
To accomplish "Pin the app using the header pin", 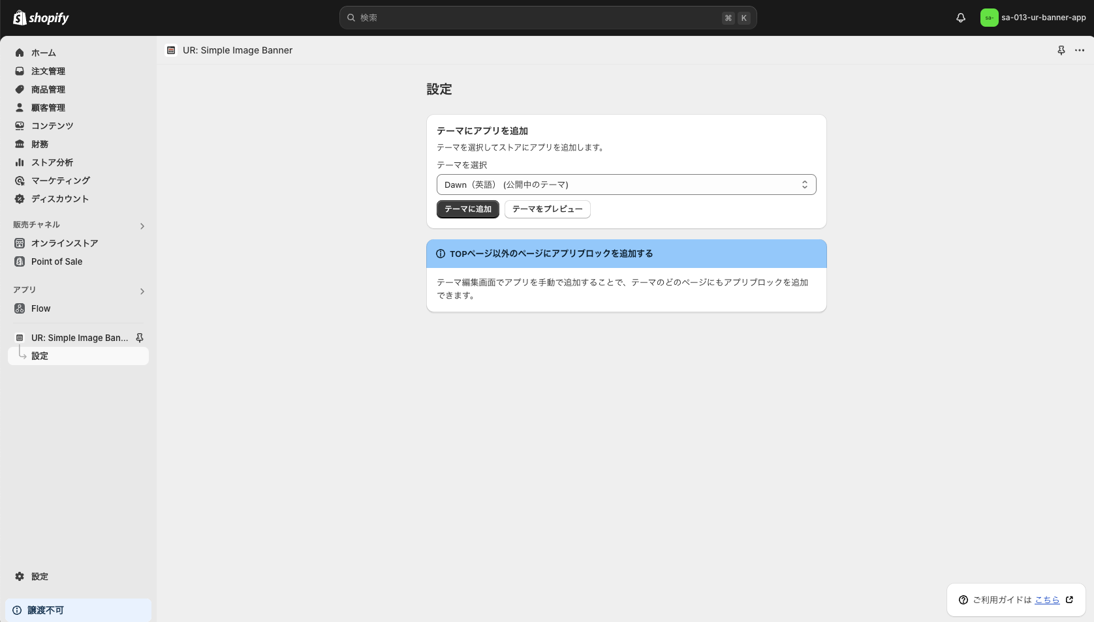I will tap(1061, 50).
